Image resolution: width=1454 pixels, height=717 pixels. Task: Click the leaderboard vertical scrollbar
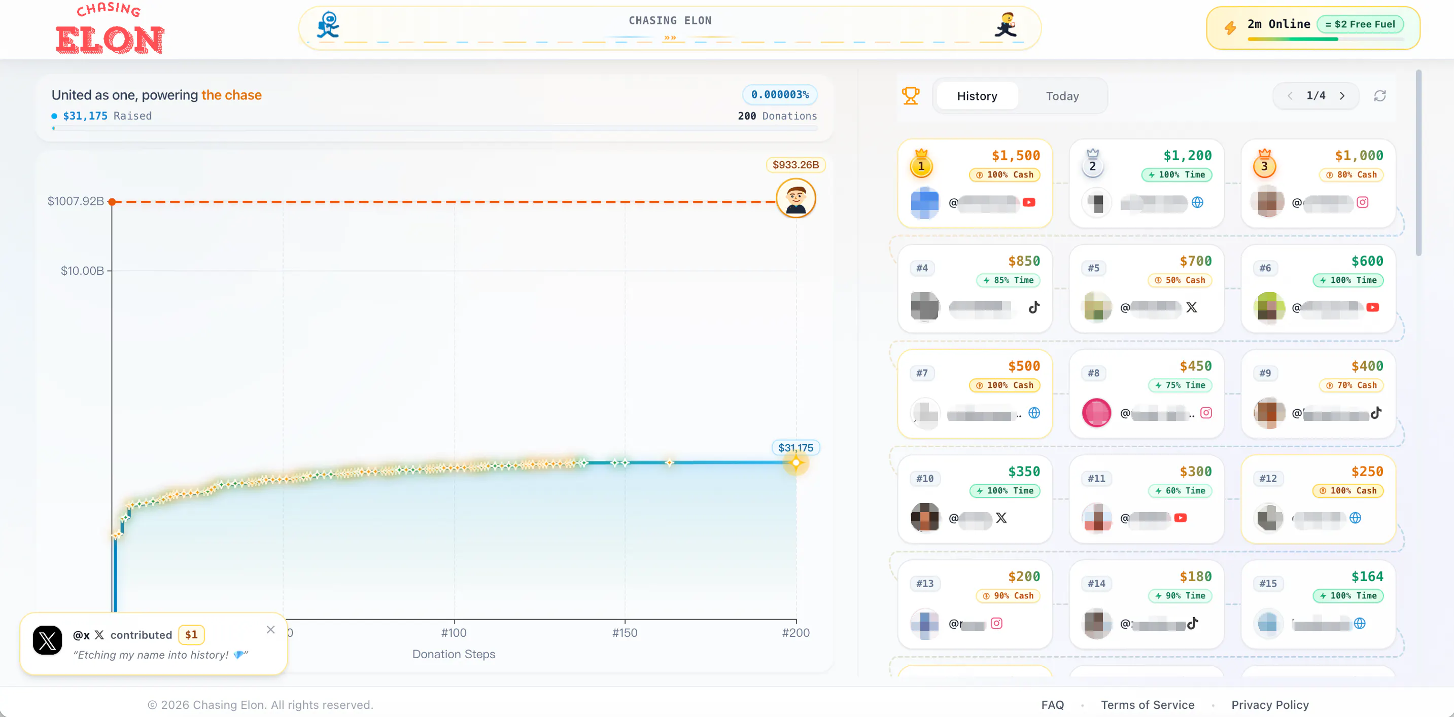click(x=1418, y=162)
